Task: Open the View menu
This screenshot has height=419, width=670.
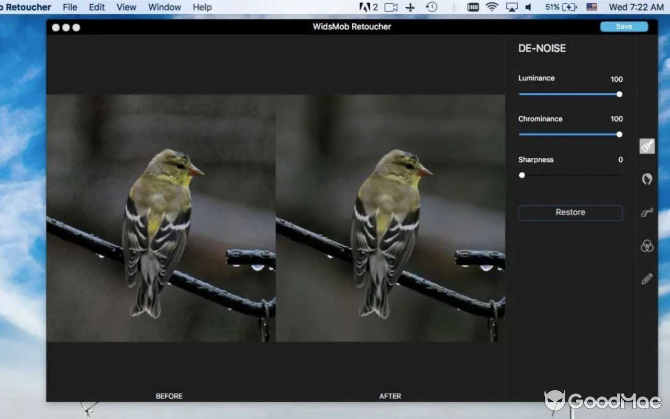Action: (126, 7)
